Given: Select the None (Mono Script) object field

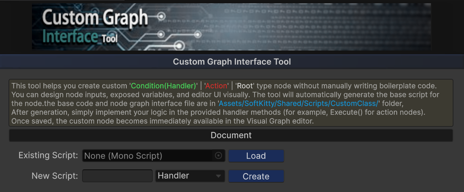Looking at the screenshot, I should tap(148, 156).
